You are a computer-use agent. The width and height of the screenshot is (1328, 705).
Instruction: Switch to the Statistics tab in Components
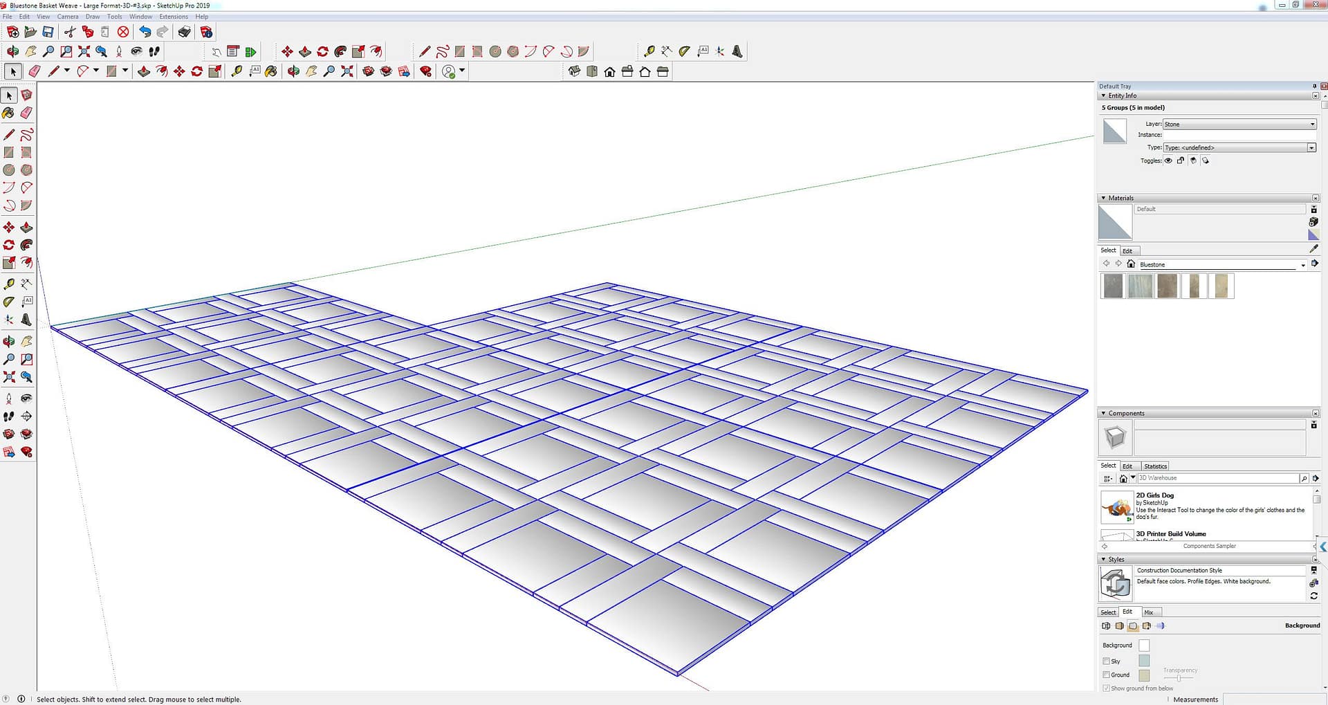point(1155,466)
